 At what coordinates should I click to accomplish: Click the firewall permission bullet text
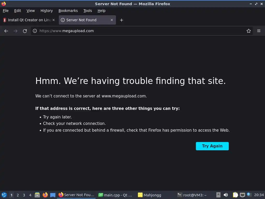pyautogui.click(x=136, y=130)
